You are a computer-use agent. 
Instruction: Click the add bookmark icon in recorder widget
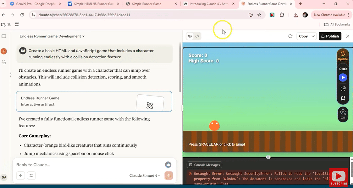[x=343, y=98]
